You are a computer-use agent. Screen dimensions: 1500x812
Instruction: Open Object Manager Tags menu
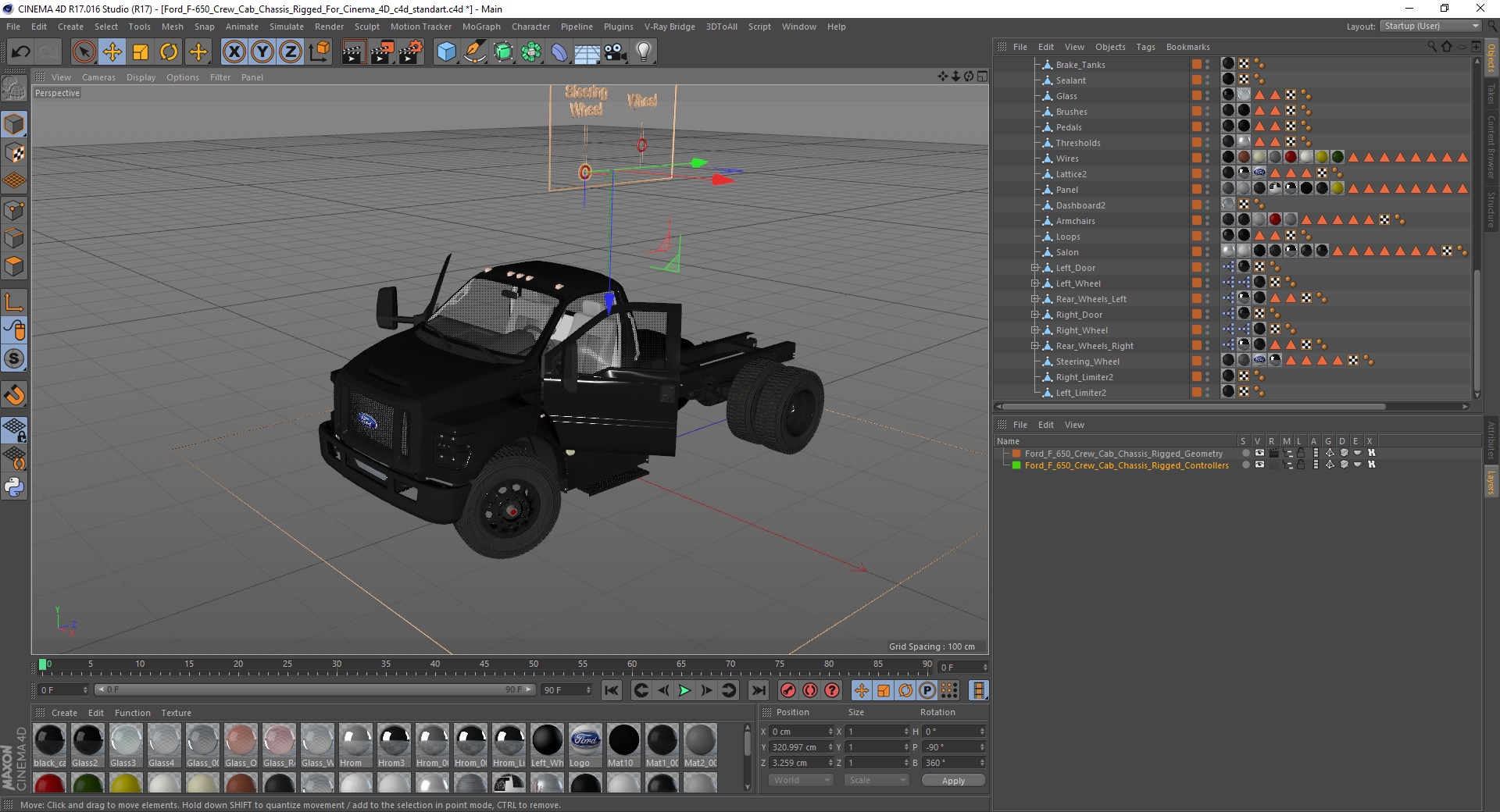(1145, 47)
